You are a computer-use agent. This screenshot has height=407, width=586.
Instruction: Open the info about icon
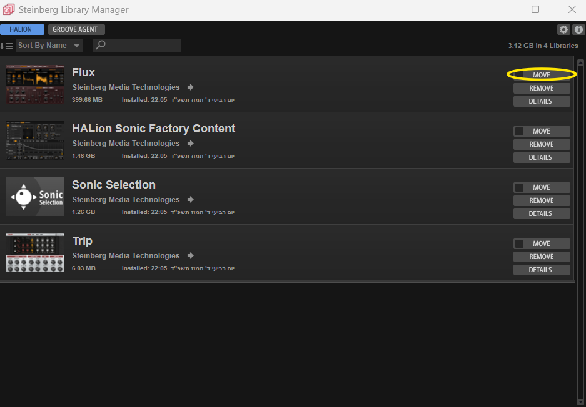(x=578, y=29)
